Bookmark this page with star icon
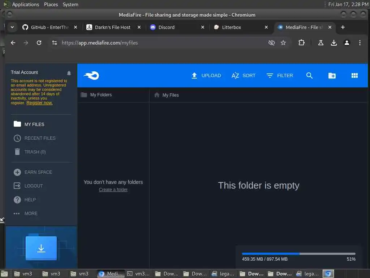370x278 pixels. point(283,43)
